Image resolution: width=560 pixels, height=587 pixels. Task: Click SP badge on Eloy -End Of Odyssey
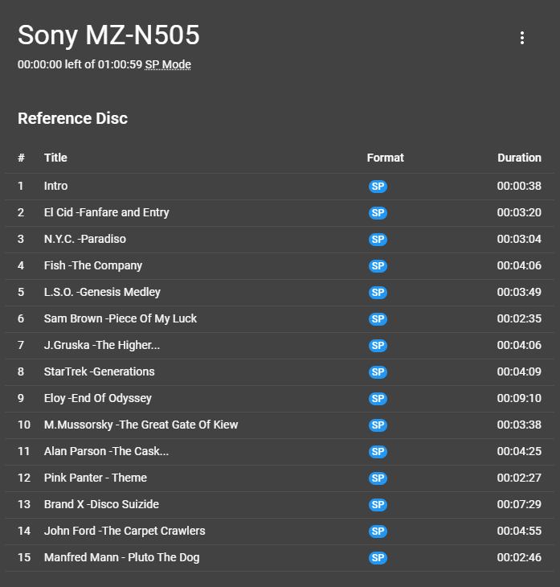[x=378, y=399]
